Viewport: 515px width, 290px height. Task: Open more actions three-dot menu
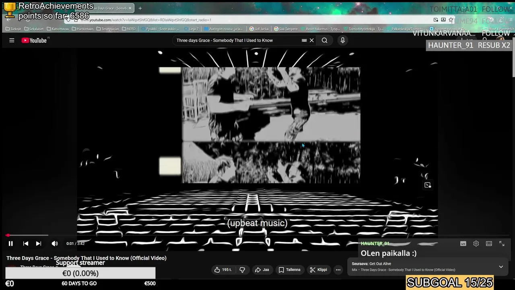pyautogui.click(x=338, y=270)
